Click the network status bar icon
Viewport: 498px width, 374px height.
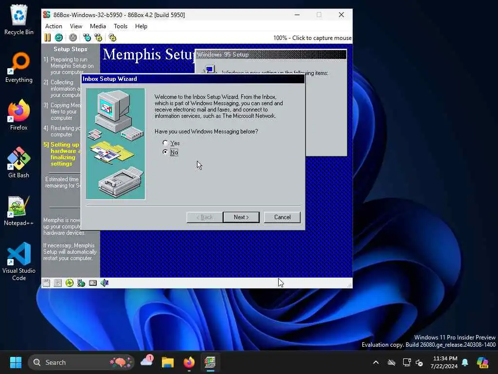(81, 283)
